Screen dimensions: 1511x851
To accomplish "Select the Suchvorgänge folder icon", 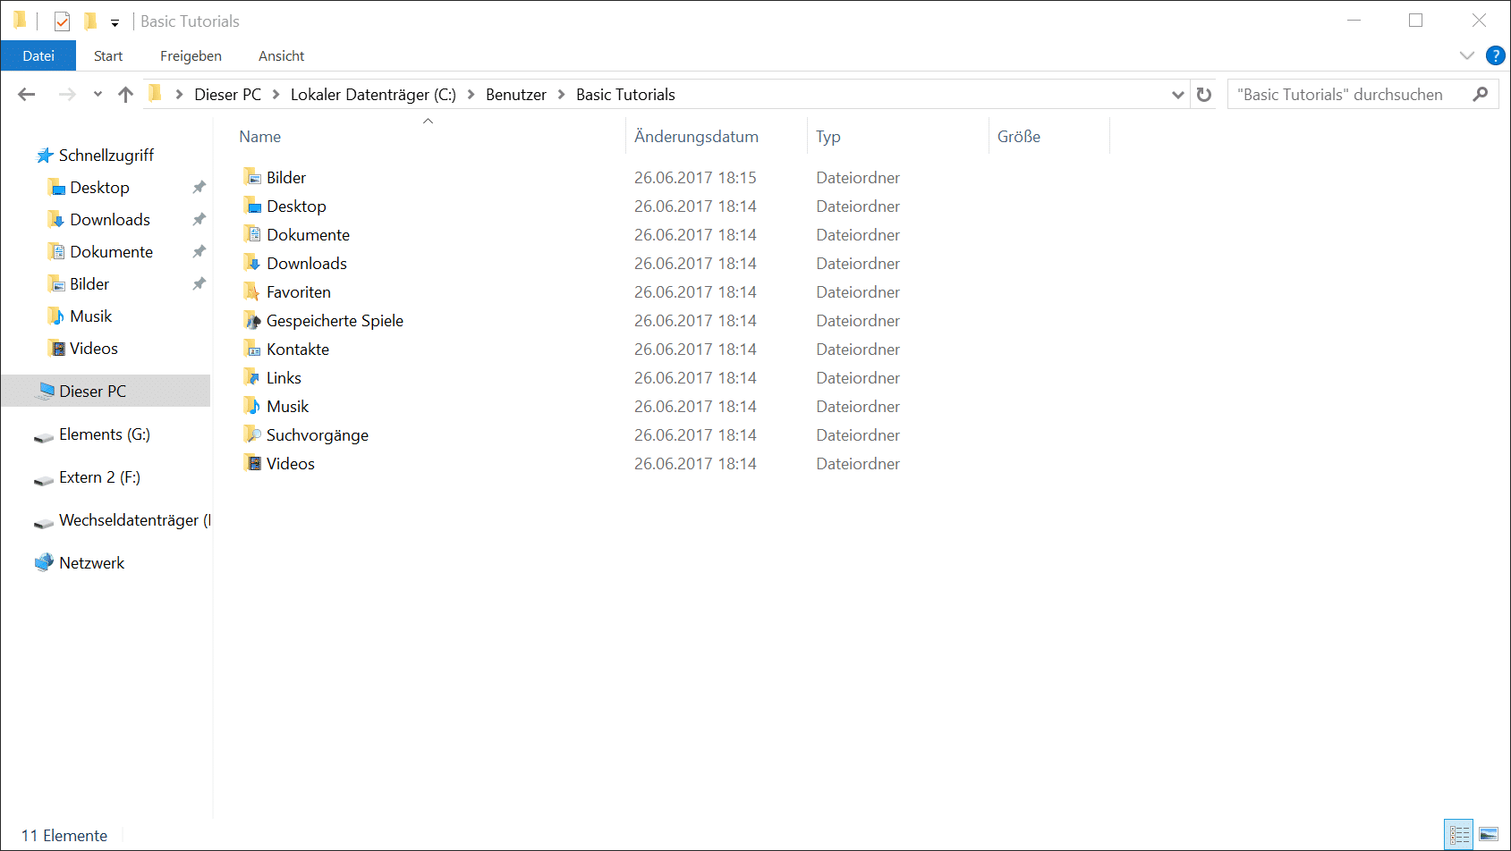I will point(252,434).
